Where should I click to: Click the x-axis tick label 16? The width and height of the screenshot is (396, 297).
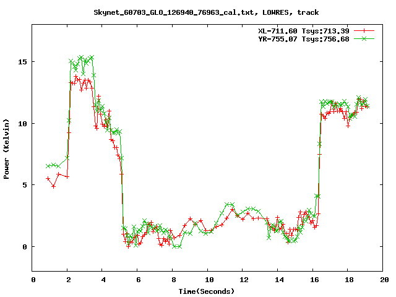click(314, 280)
